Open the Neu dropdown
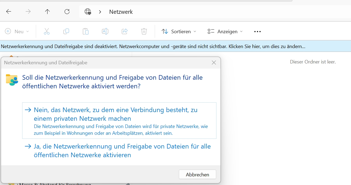 (x=17, y=31)
